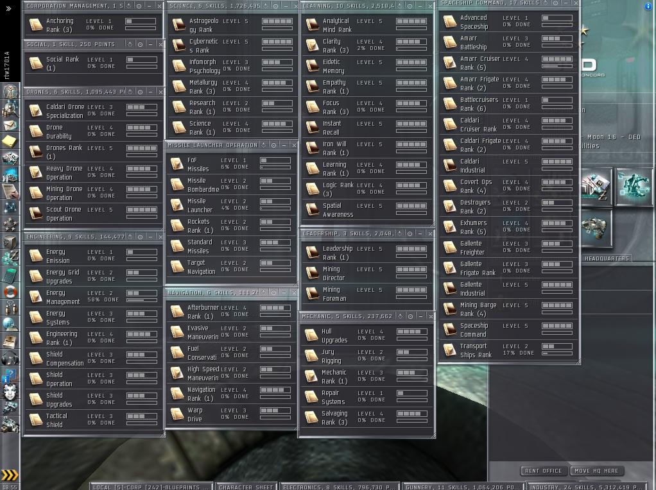Click the Transport Ships skill book icon
656x490 pixels.
pyautogui.click(x=450, y=350)
